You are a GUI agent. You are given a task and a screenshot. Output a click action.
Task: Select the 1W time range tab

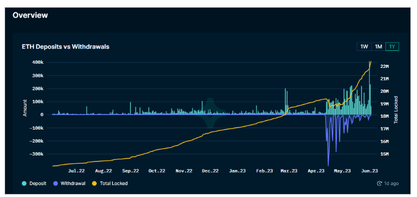coord(364,47)
